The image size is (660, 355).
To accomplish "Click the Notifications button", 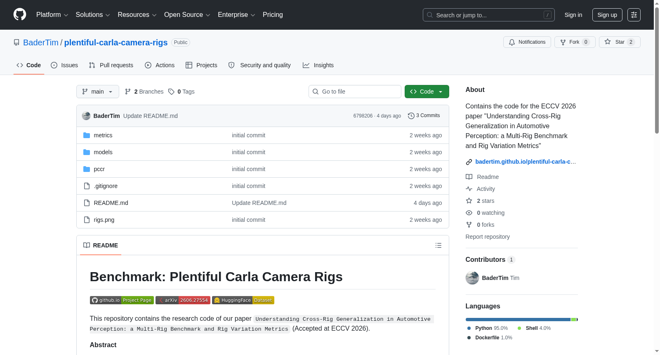I will click(527, 42).
